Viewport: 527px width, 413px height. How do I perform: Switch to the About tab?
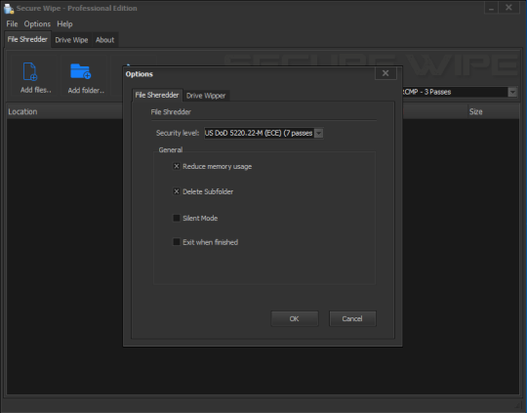pyautogui.click(x=104, y=40)
